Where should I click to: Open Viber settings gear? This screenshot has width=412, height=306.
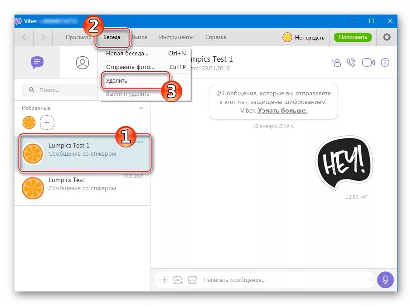click(387, 37)
